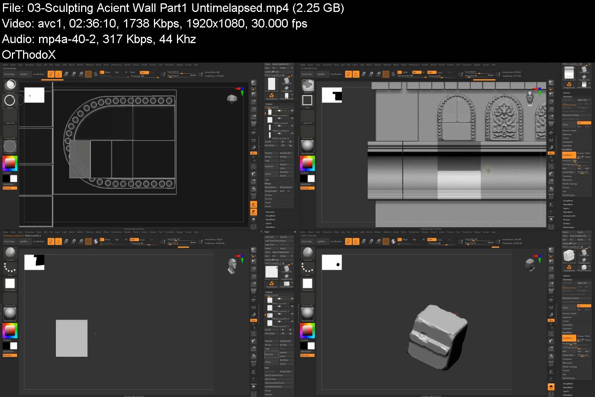Image resolution: width=595 pixels, height=397 pixels.
Task: Click MergeDown in the arch-outline frame
Action: tap(271, 187)
